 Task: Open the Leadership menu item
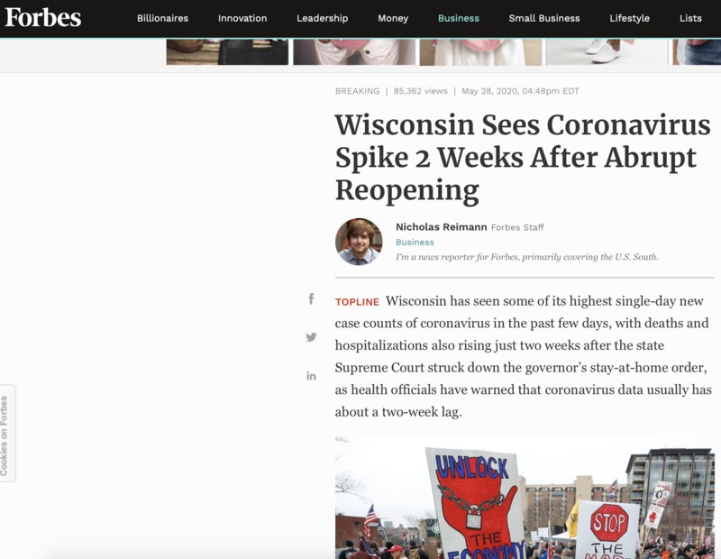[x=323, y=18]
